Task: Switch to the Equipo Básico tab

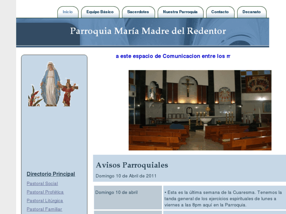Action: pos(100,12)
